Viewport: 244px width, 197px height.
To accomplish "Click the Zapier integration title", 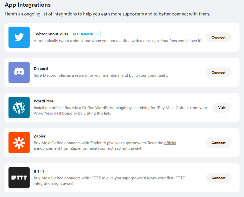I will (x=40, y=136).
